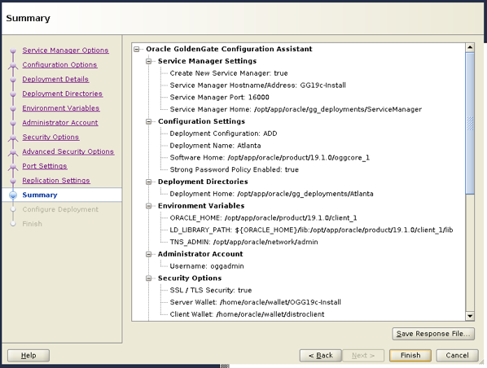
Task: Select Service Manager Hostname/Address row
Action: [257, 85]
